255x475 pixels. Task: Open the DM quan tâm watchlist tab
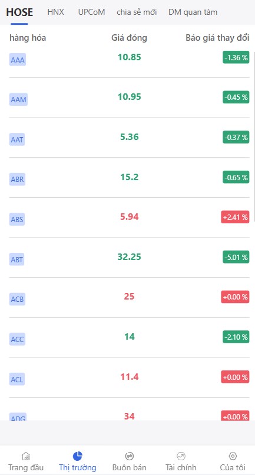pos(193,12)
